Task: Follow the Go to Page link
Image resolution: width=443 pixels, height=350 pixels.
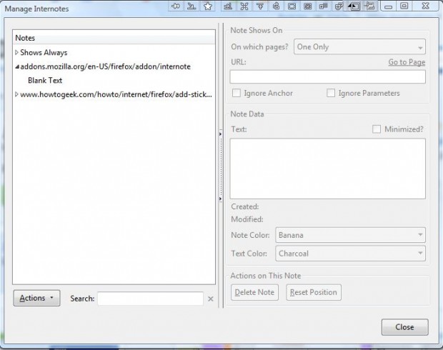Action: click(407, 62)
